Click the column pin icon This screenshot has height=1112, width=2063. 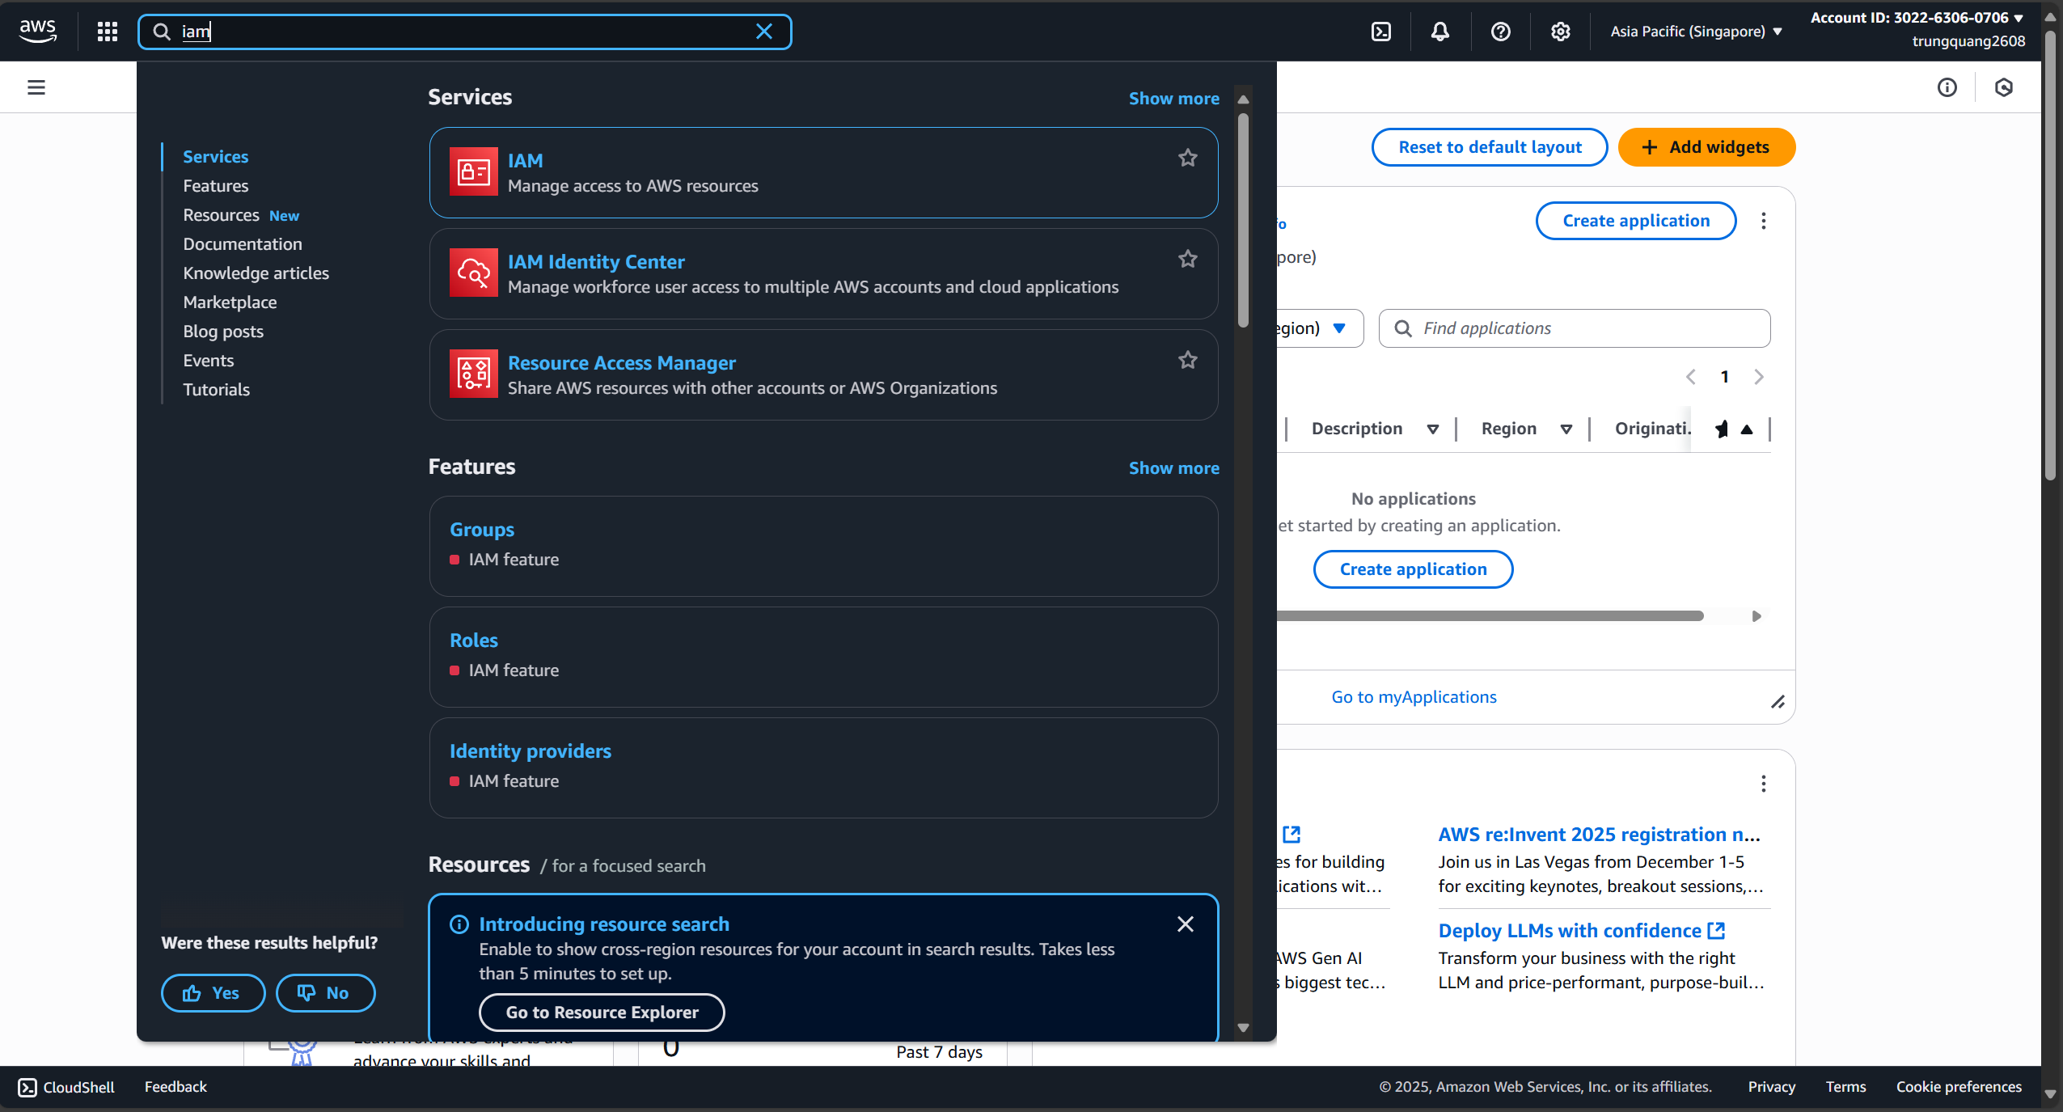pyautogui.click(x=1721, y=429)
